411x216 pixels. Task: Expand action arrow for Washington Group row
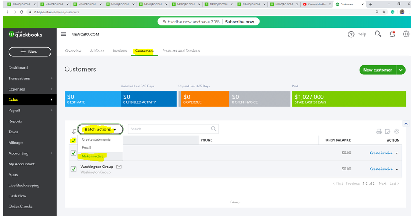(x=397, y=170)
